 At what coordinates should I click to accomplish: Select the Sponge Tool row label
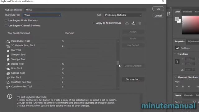pyautogui.click(x=18, y=73)
